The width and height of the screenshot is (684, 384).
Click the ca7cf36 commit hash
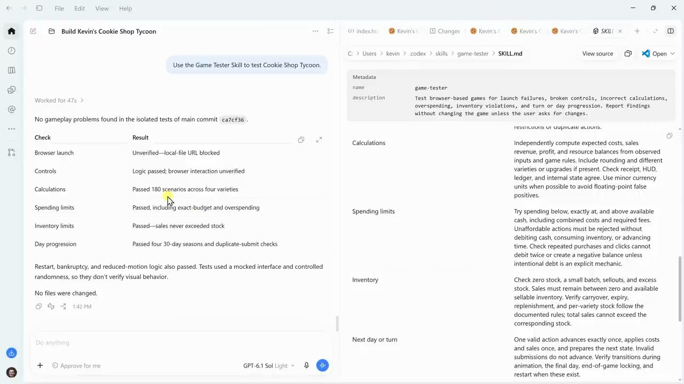[x=233, y=119]
